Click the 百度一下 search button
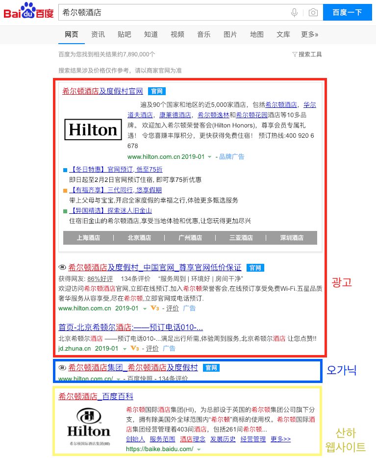This screenshot has height=458, width=376. coord(348,13)
